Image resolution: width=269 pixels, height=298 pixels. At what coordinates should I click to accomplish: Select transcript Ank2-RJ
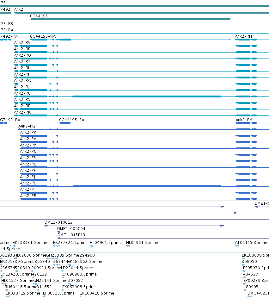coord(22,87)
